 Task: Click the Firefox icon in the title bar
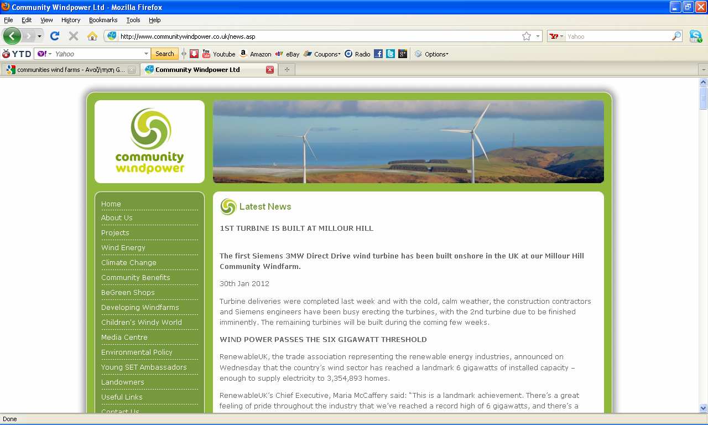(6, 7)
